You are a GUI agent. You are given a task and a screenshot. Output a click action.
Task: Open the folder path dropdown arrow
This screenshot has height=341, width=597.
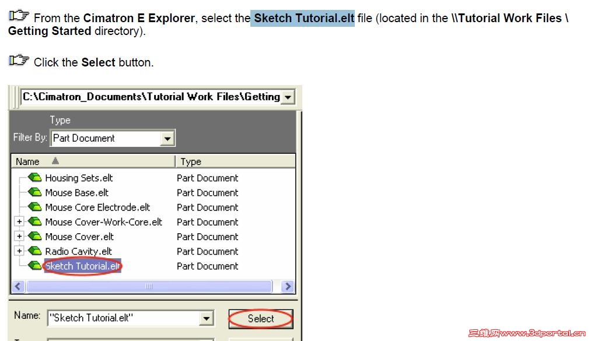pyautogui.click(x=288, y=97)
